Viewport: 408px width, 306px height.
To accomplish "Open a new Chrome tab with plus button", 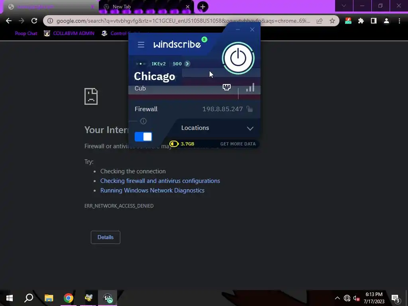I will [x=203, y=7].
